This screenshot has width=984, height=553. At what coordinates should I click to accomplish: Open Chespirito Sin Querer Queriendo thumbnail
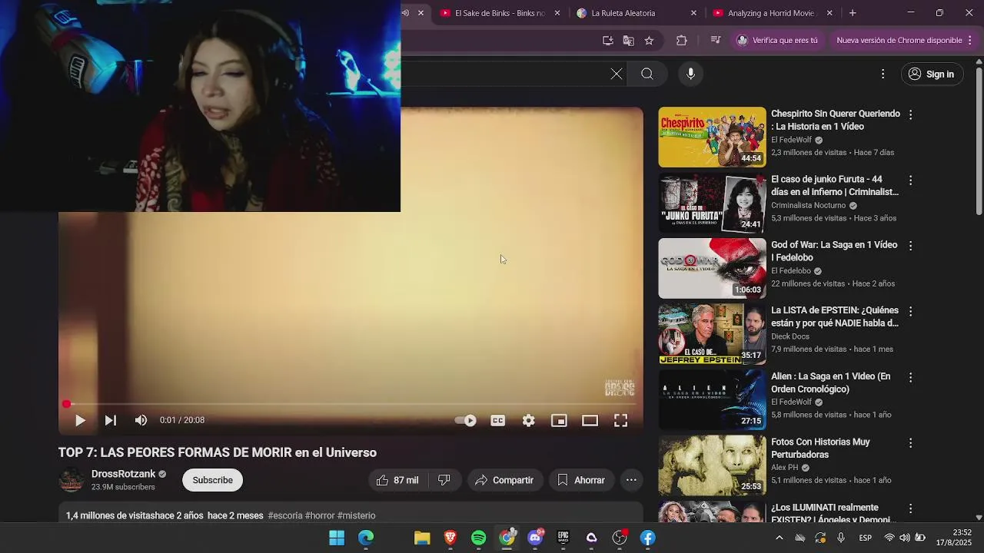[712, 137]
